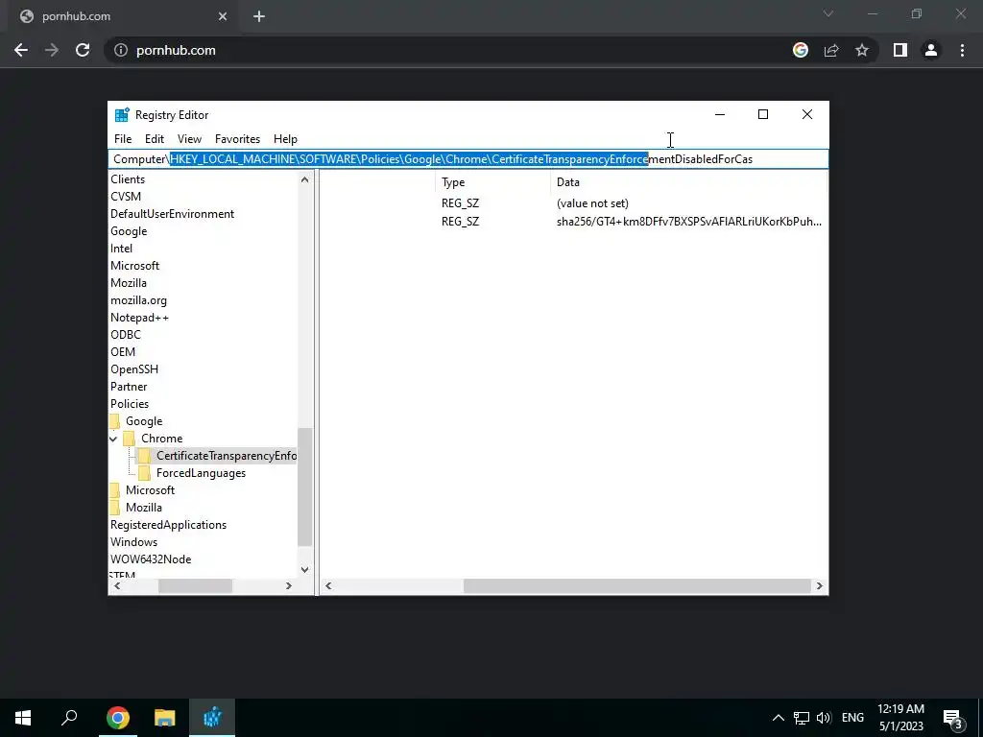Open Help menu in Registry Editor
Image resolution: width=983 pixels, height=737 pixels.
pos(285,139)
